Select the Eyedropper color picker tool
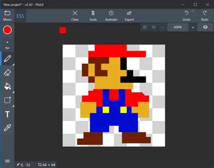Viewport: 214px width, 168px height. 7,128
